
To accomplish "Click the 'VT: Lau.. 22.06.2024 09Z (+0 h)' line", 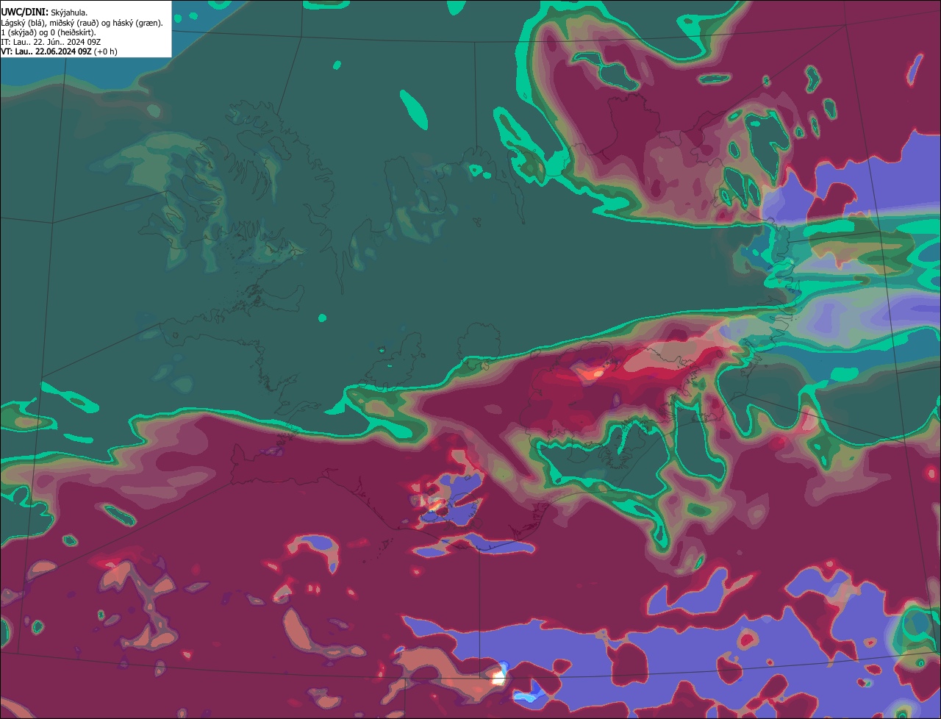I will pos(59,51).
